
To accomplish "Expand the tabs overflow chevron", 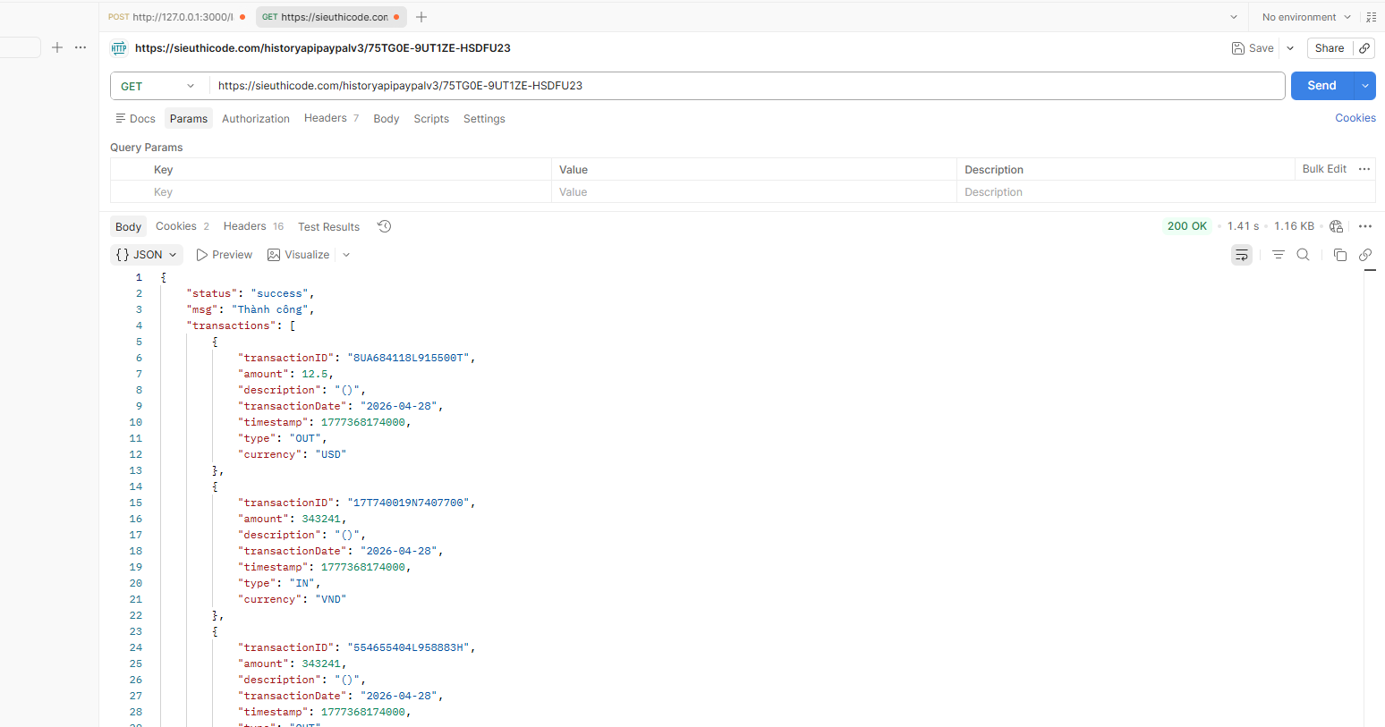I will (x=1234, y=17).
